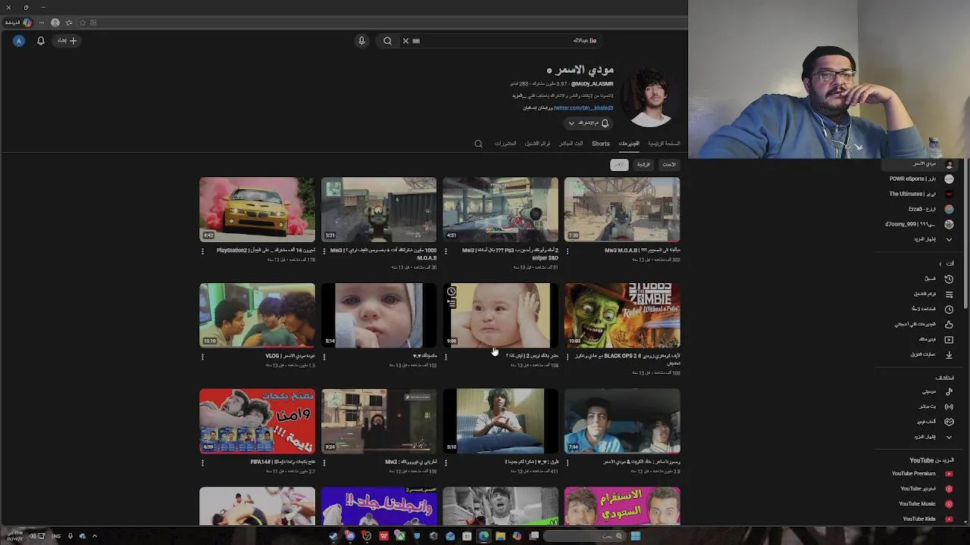Screen dimensions: 970x545
Task: Click the VLOG video title
Action: tap(289, 356)
